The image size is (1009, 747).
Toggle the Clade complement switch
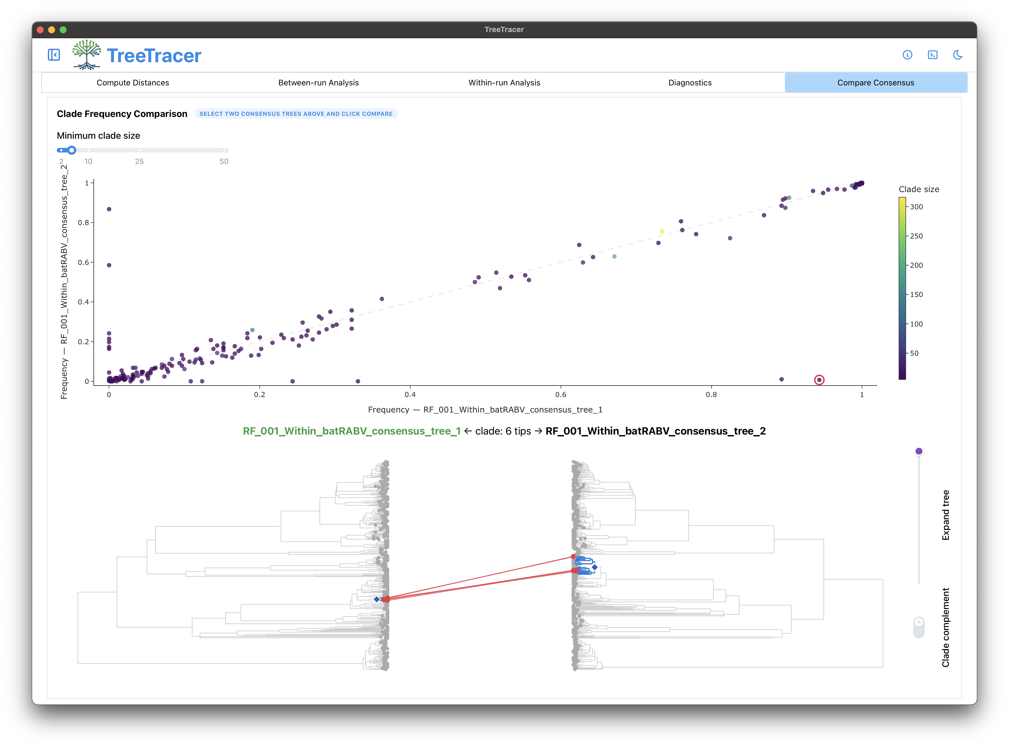pyautogui.click(x=919, y=627)
